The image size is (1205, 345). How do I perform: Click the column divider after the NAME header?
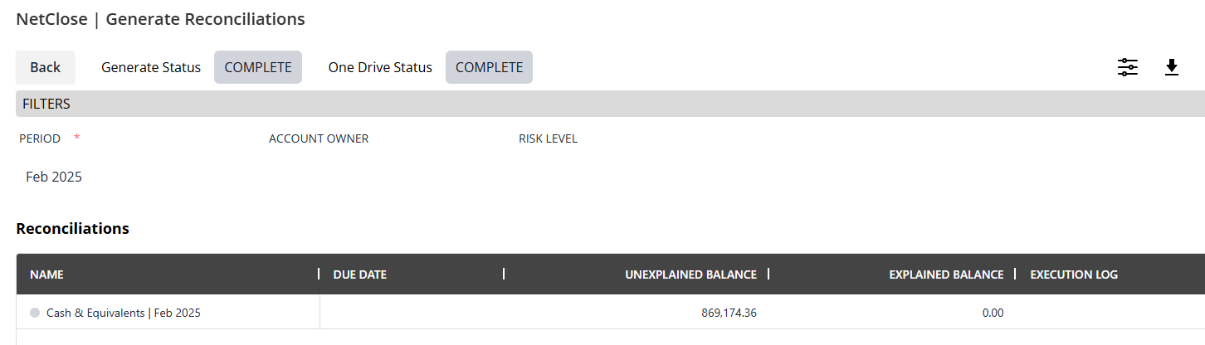320,274
